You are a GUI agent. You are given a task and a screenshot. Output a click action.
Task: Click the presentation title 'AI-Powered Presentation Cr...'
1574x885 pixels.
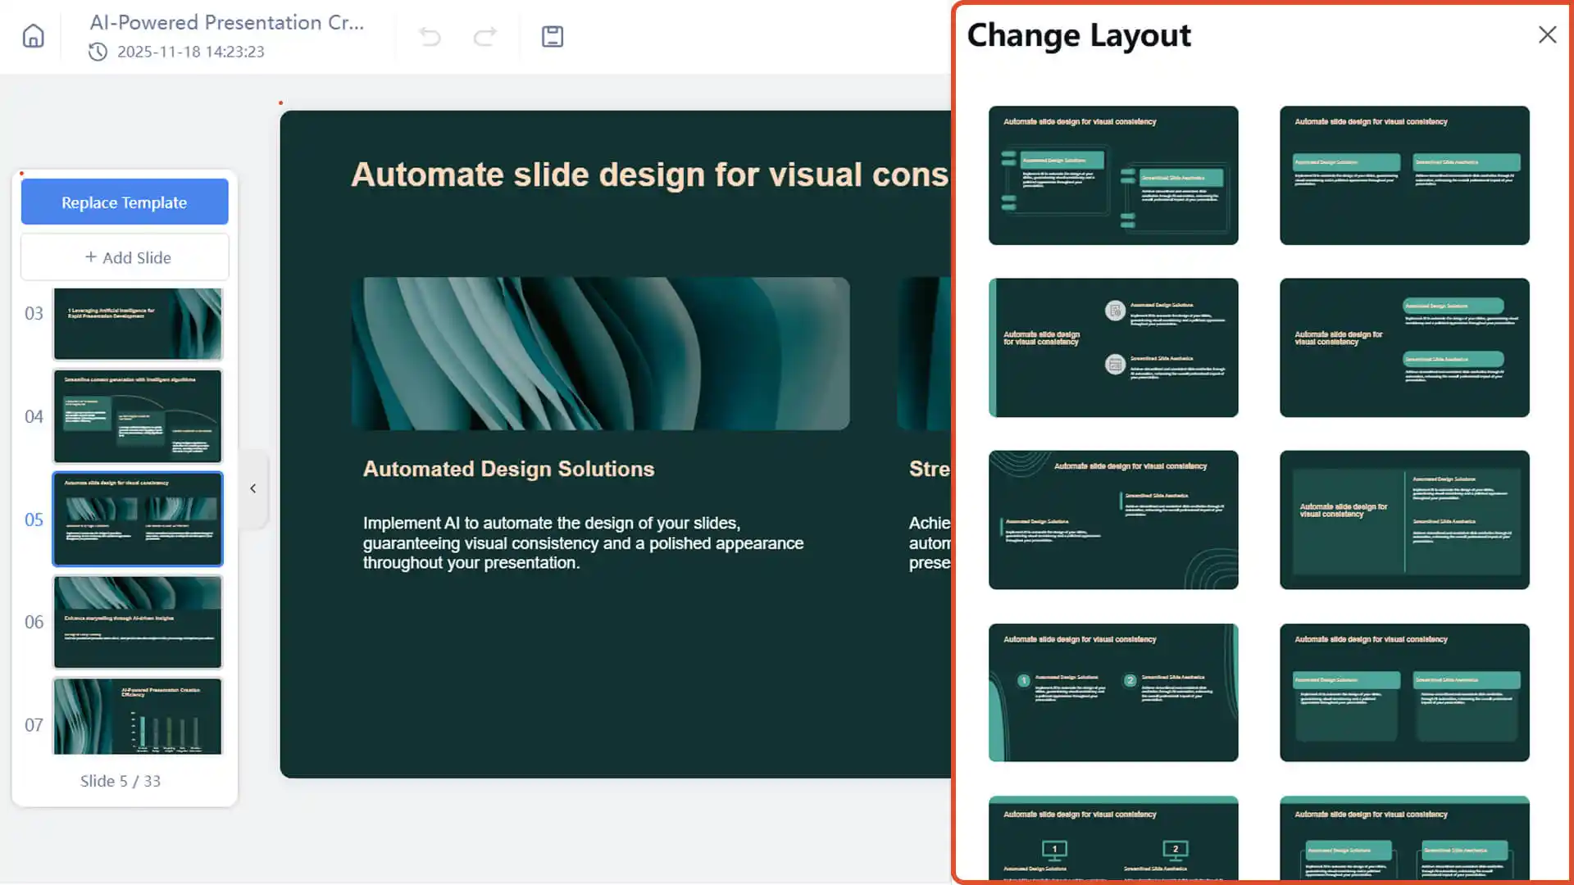226,23
